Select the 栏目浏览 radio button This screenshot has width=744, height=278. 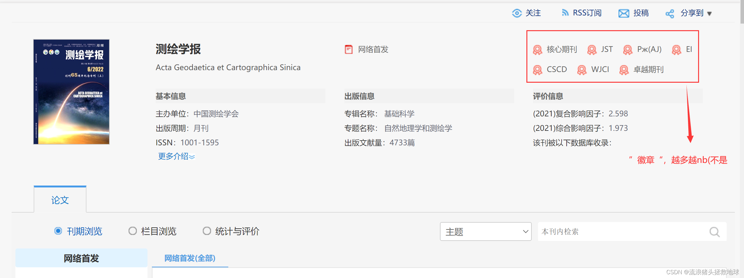[x=133, y=231]
